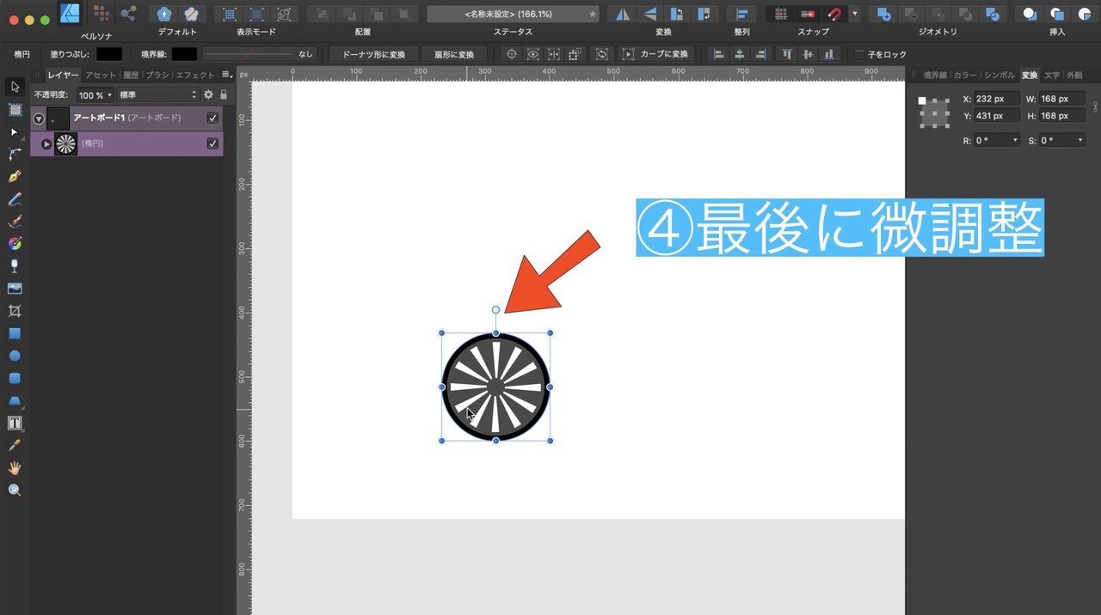Select the Zoom magnifier tool
The width and height of the screenshot is (1101, 615).
click(x=15, y=490)
